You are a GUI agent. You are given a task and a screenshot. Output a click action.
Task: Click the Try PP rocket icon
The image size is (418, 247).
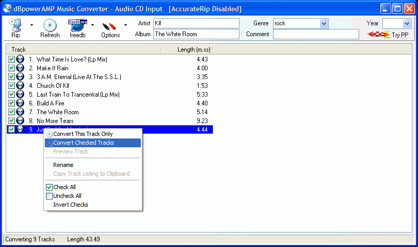pos(379,35)
